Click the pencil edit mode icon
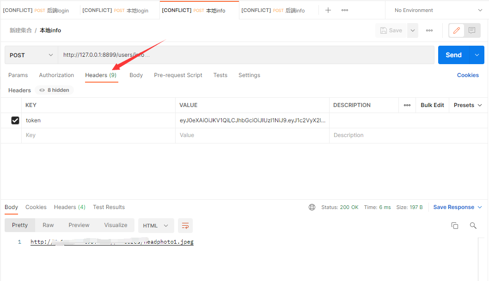Image resolution: width=489 pixels, height=281 pixels. point(457,30)
